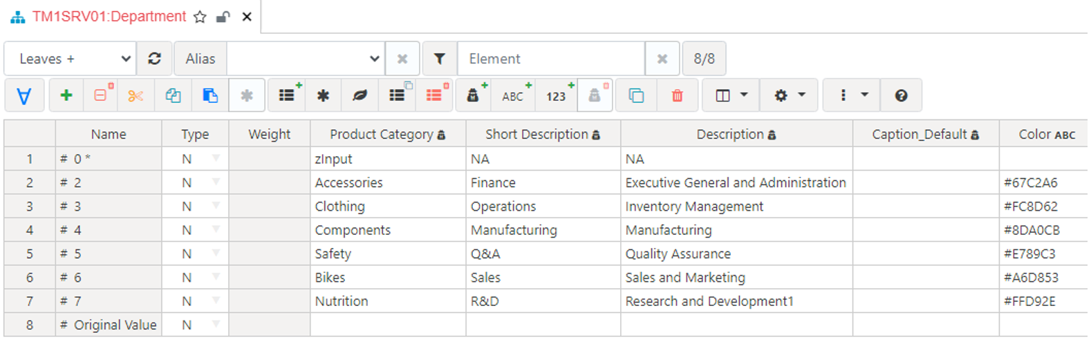The height and width of the screenshot is (344, 1091).
Task: Click the Weight column header
Action: click(x=269, y=134)
